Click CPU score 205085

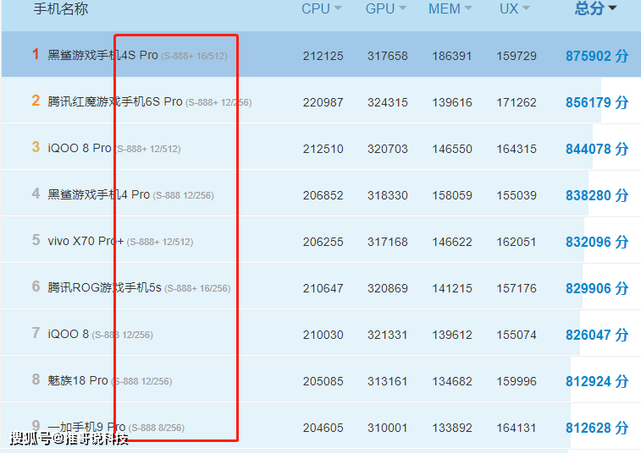(323, 381)
